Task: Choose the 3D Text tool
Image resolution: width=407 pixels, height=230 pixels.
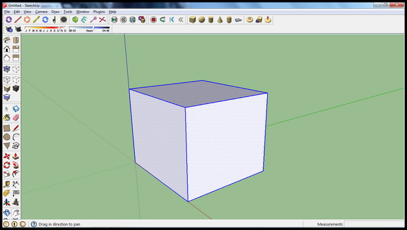Action: point(16,202)
